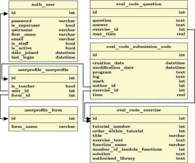Image resolution: width=195 pixels, height=163 pixels.
Task: Select the author_id field in eval_code_submission_code
Action: click(x=139, y=86)
